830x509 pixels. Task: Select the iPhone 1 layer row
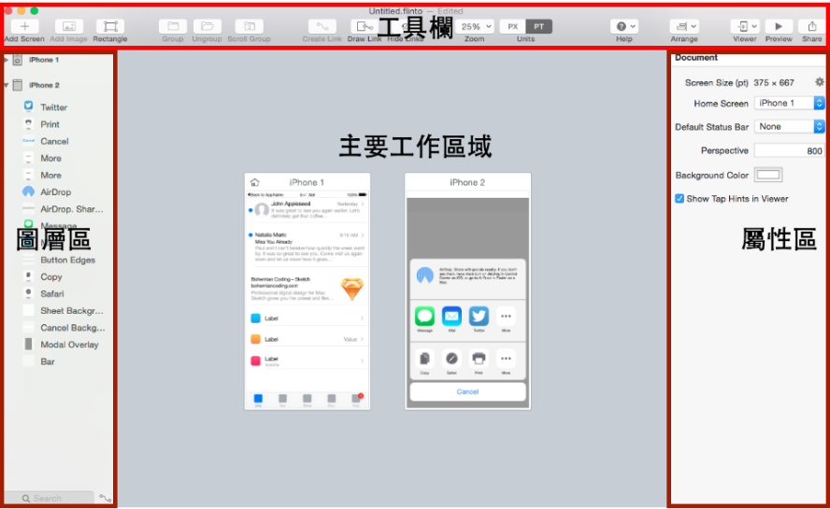click(58, 60)
